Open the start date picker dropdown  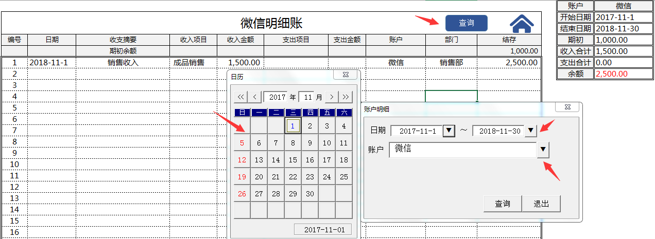[x=450, y=131]
